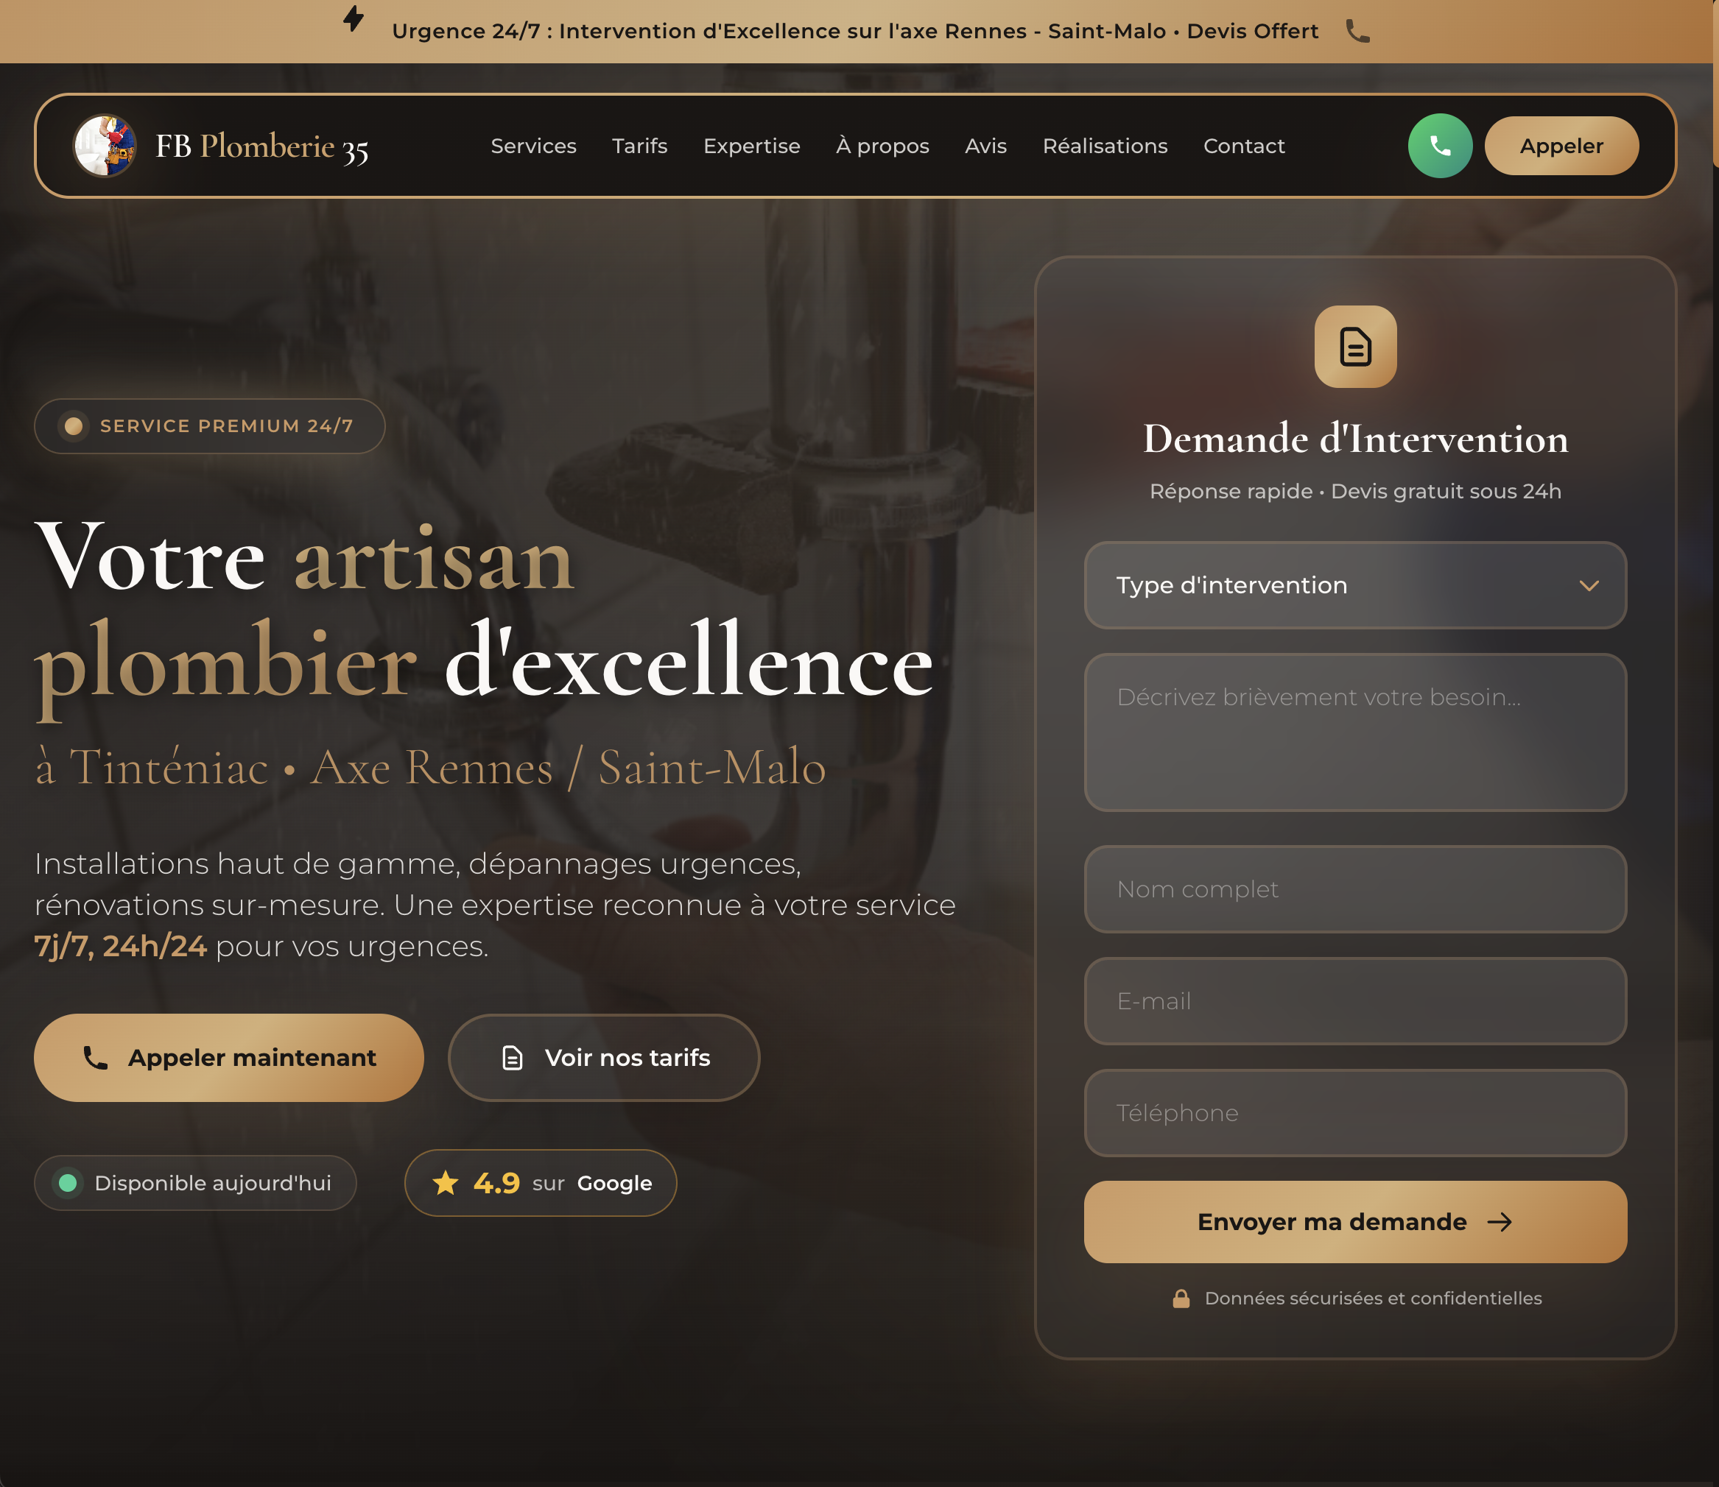1719x1487 pixels.
Task: Click the 4.9 sur Google badge
Action: tap(541, 1183)
